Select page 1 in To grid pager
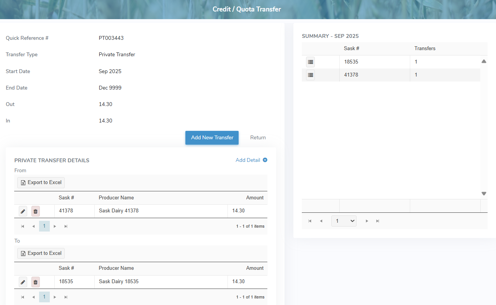This screenshot has height=305, width=496. 44,297
